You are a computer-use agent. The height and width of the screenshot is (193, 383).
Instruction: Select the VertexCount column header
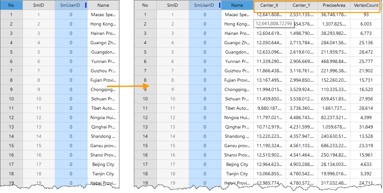pos(366,5)
